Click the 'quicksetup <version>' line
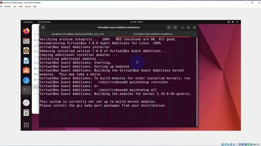 click(x=104, y=82)
